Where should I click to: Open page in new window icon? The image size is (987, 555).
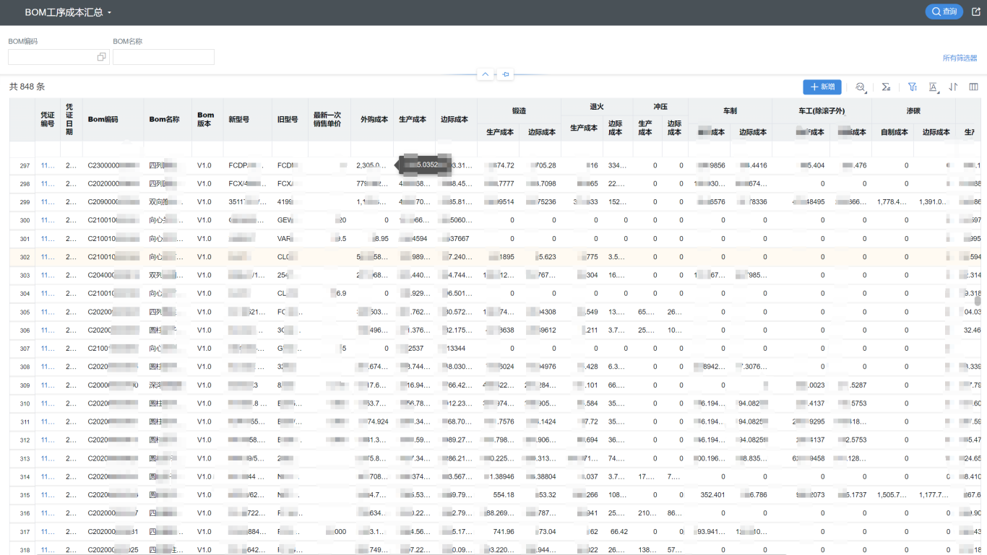(976, 12)
